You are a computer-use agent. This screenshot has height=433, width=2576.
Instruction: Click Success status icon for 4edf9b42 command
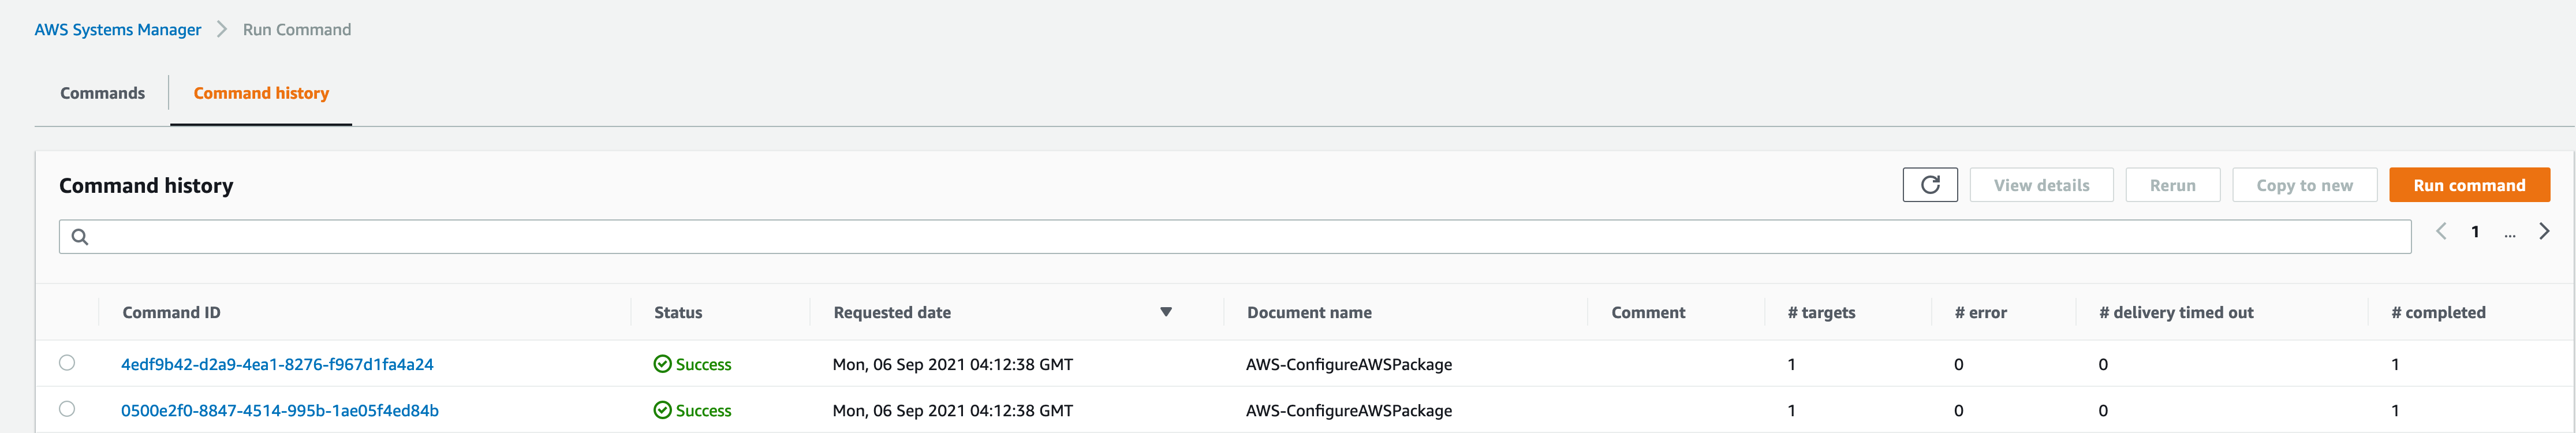[662, 364]
